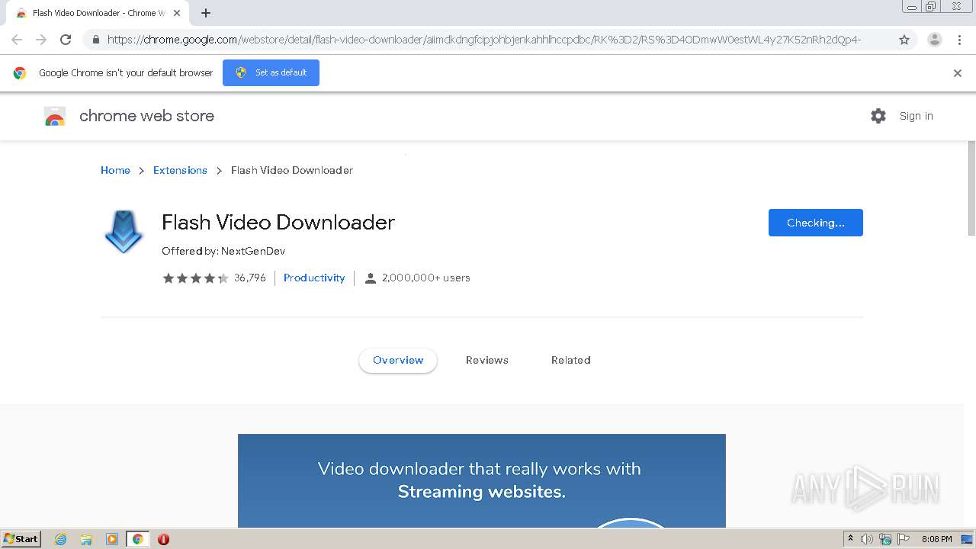
Task: Click the show desktop icon
Action: click(x=967, y=539)
